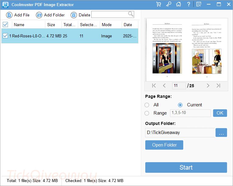Go to previous page in preview

coord(164,86)
